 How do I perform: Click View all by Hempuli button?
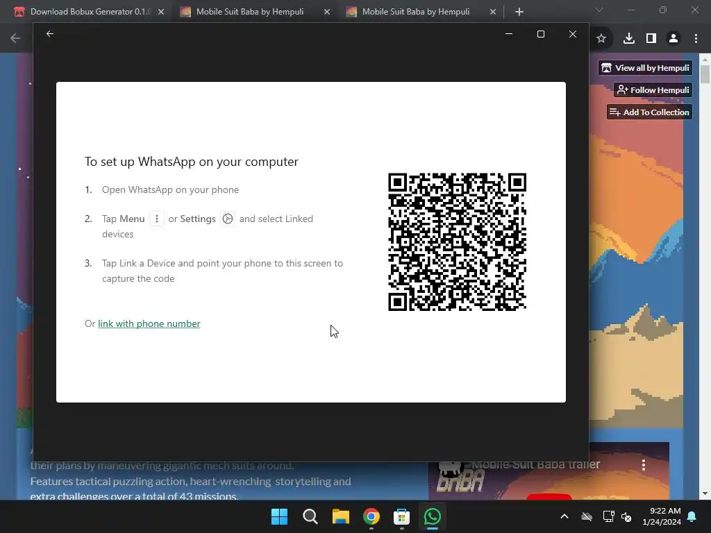point(645,68)
